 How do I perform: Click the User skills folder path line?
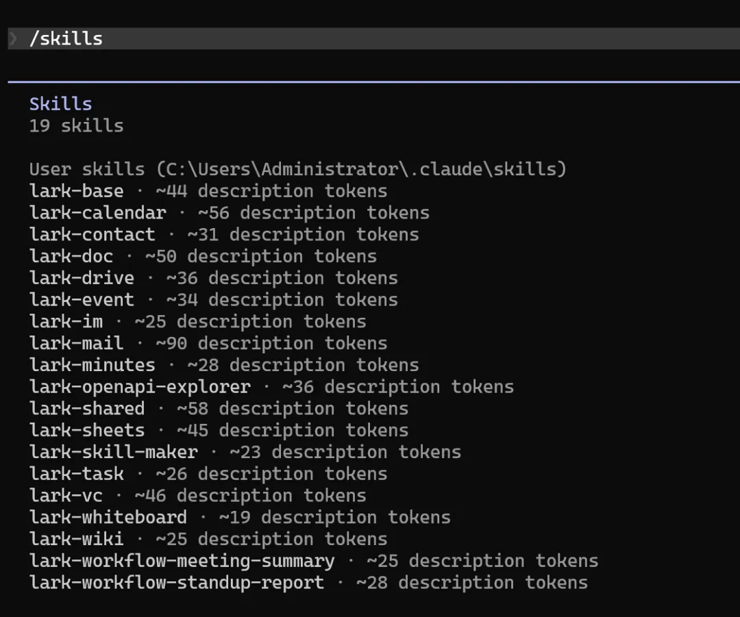point(297,169)
